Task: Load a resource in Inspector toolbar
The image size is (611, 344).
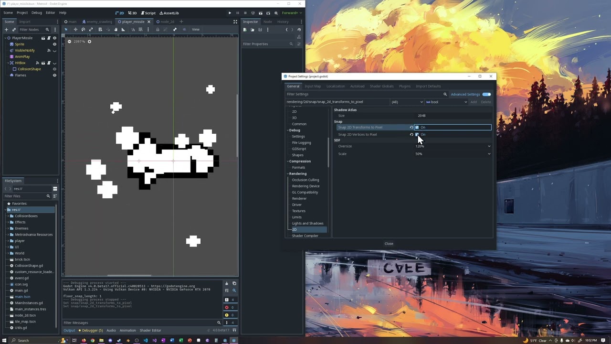Action: pos(253,30)
